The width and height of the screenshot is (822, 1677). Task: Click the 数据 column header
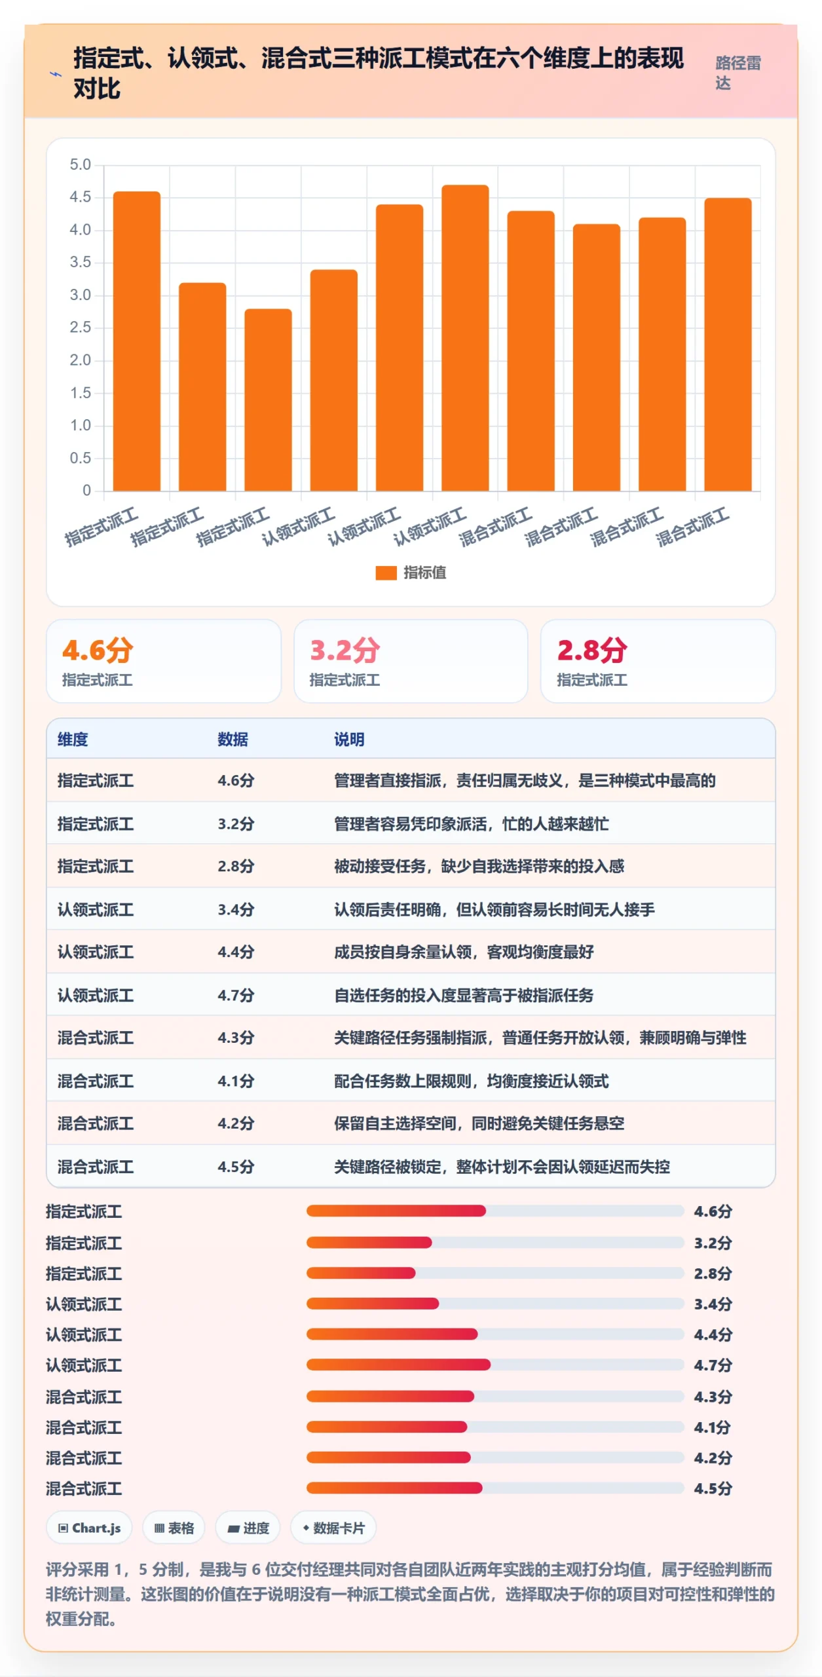(x=233, y=739)
